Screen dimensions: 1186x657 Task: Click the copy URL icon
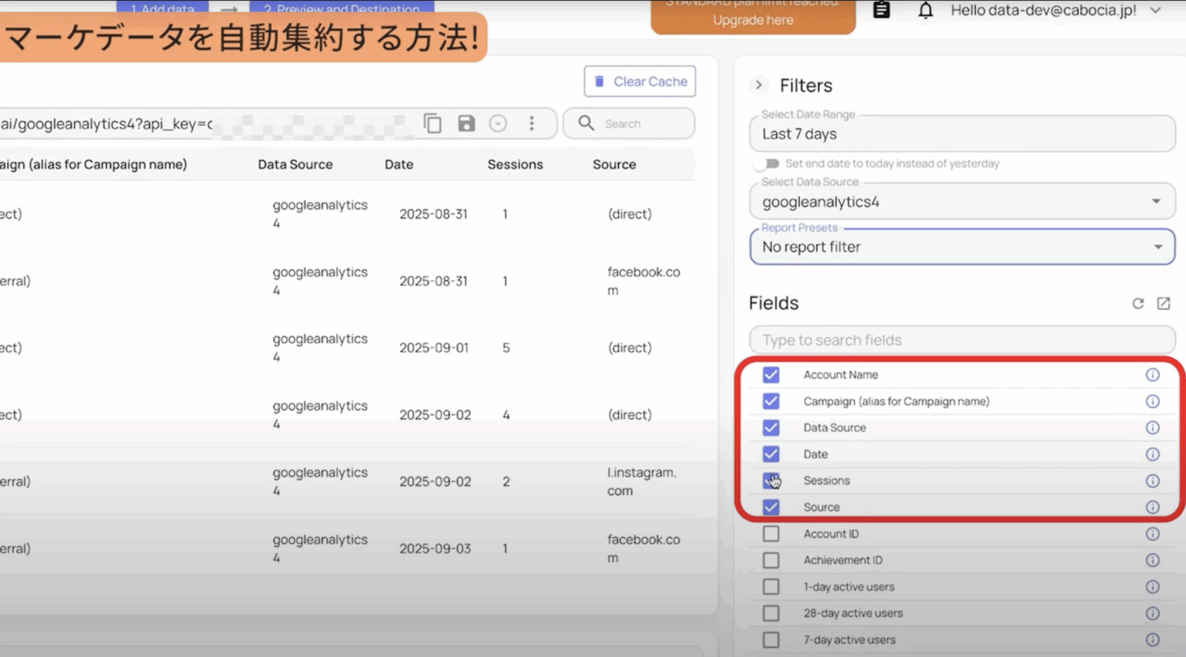432,124
